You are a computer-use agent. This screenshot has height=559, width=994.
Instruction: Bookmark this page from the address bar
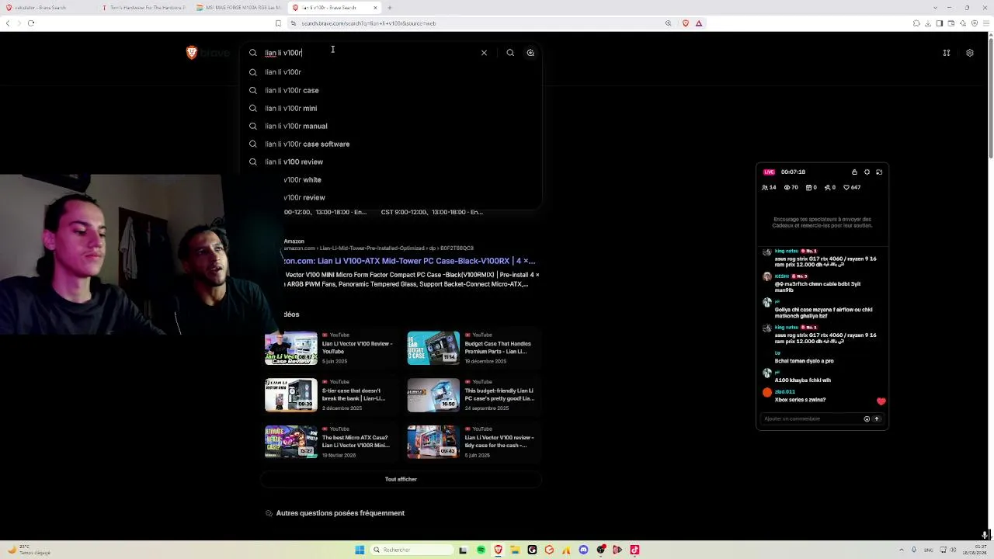pyautogui.click(x=278, y=23)
